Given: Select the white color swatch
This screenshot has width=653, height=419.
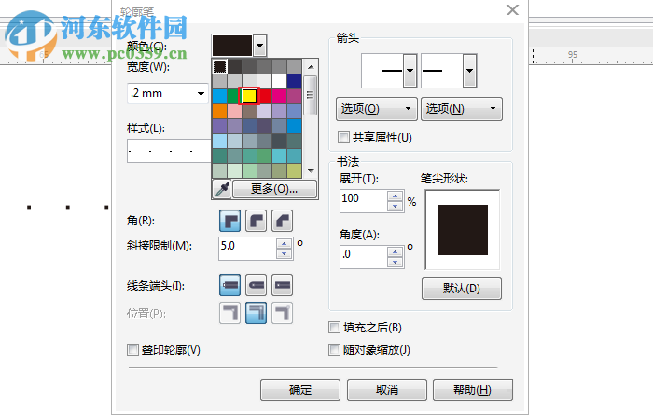Looking at the screenshot, I should (x=280, y=82).
